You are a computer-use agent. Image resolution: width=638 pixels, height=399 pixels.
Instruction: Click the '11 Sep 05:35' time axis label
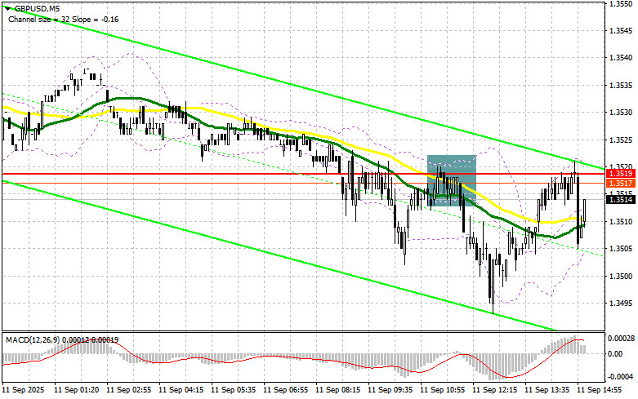point(233,390)
